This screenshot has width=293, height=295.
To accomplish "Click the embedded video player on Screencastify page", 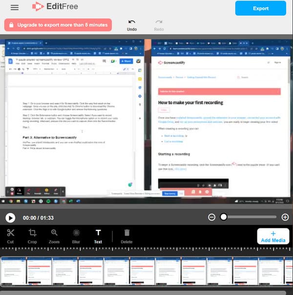I will click(x=193, y=183).
